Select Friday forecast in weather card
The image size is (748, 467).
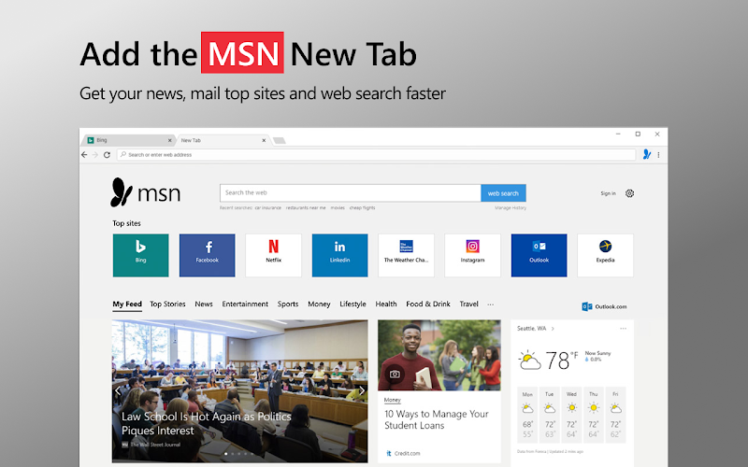615,416
